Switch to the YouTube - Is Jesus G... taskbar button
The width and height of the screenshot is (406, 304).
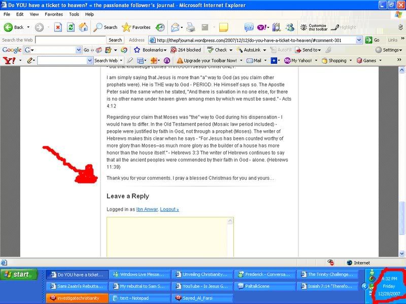(202, 286)
